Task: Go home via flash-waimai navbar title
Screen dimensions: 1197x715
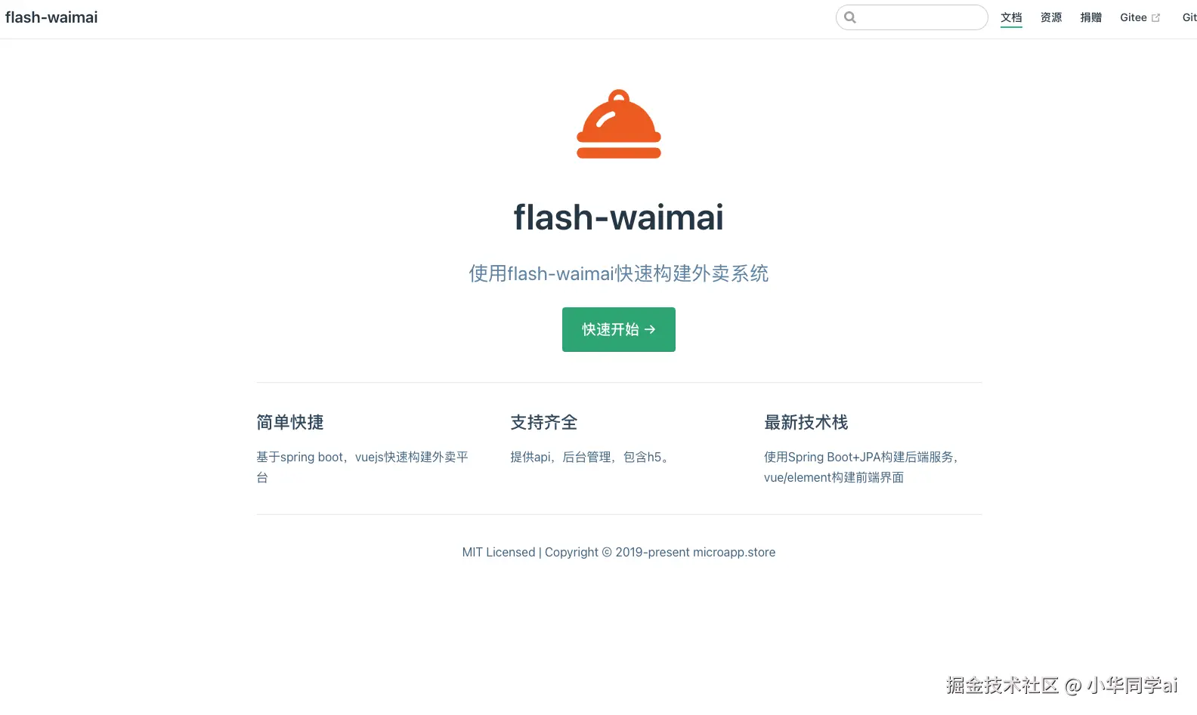Action: (51, 17)
